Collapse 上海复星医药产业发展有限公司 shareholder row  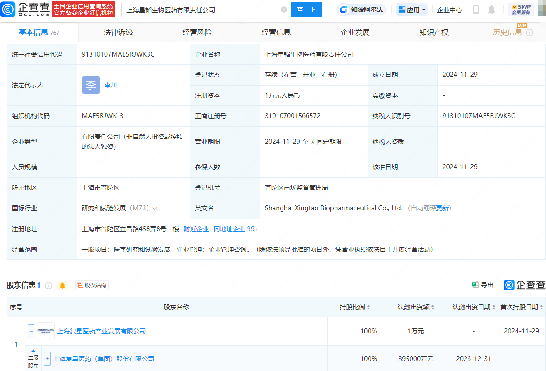coord(31,331)
